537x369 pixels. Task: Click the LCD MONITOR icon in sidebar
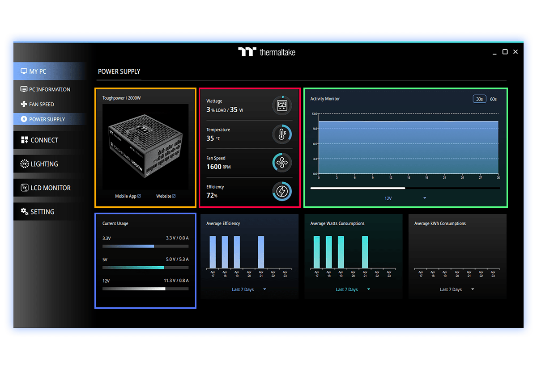click(25, 188)
